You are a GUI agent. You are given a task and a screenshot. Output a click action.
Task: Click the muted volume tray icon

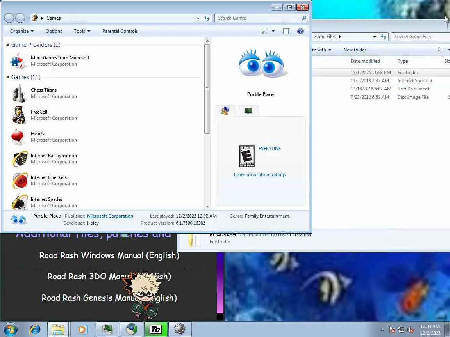coord(411,330)
